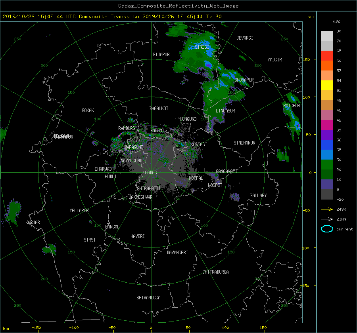
Task: Click the YELLAPUR city label
Action: coord(79,211)
